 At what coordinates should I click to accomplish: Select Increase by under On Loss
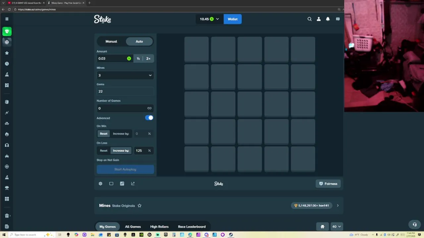121,150
